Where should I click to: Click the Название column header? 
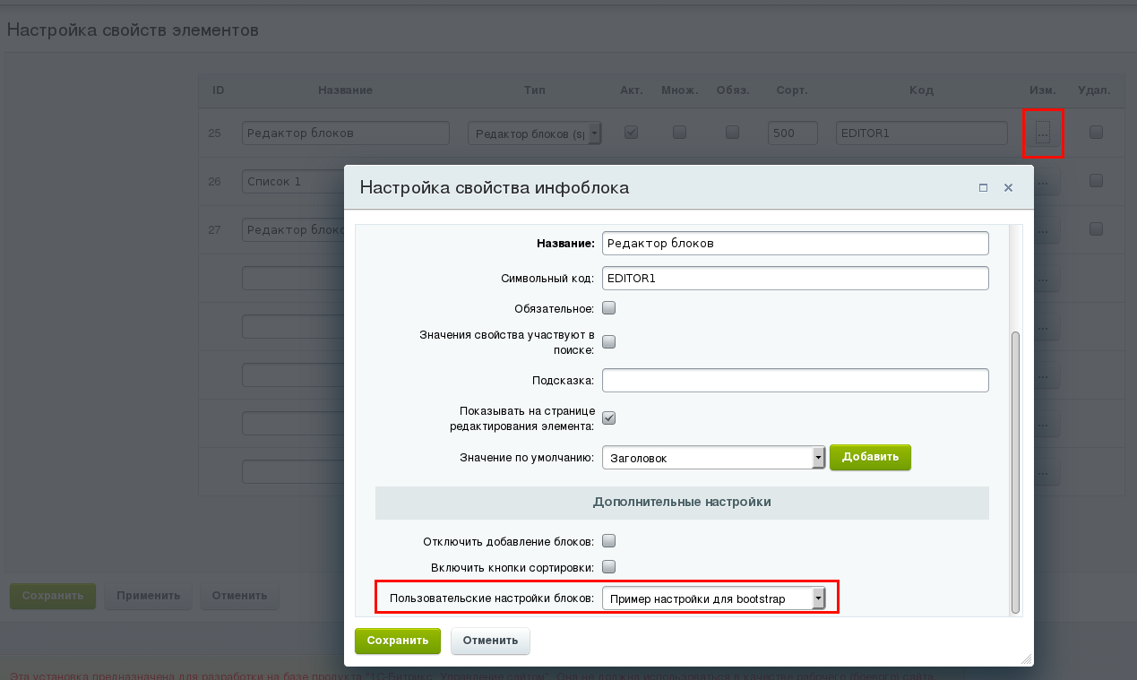(x=345, y=90)
